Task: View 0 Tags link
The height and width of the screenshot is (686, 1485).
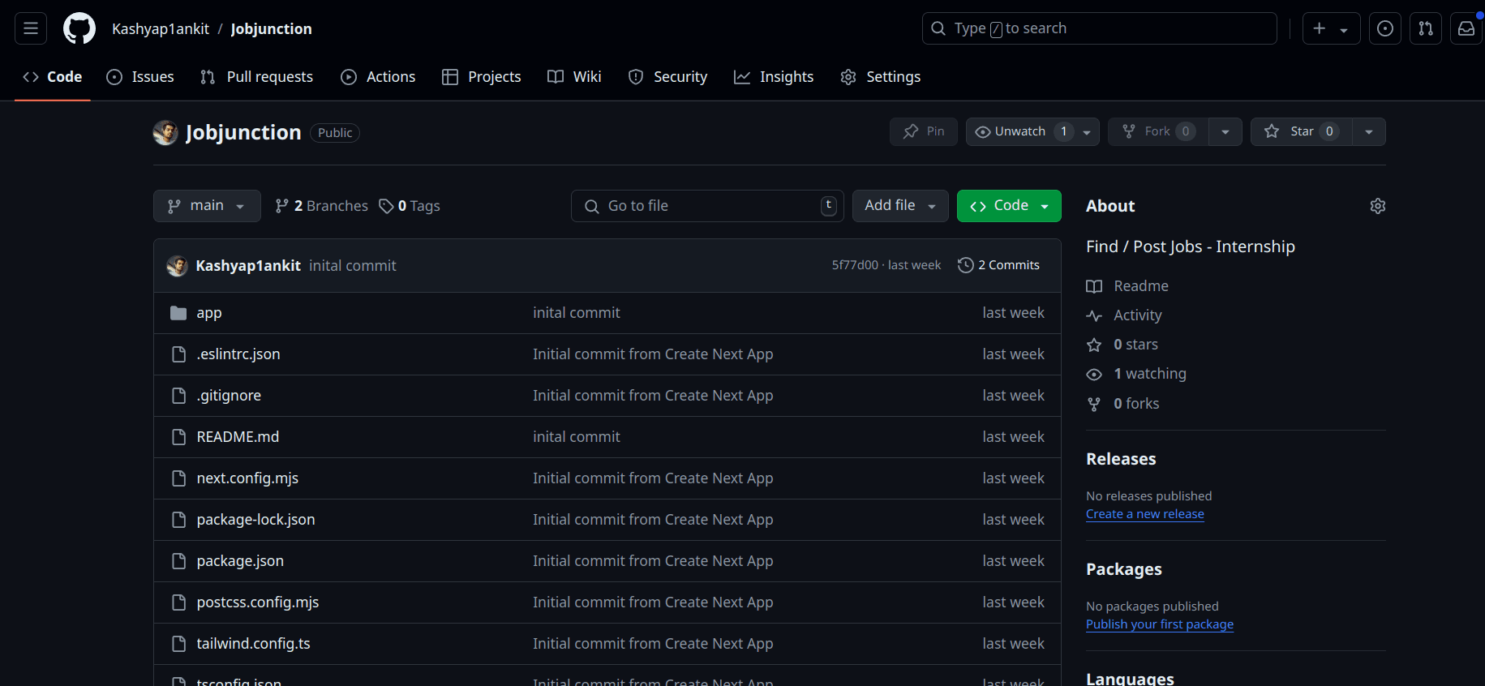Action: coord(410,206)
